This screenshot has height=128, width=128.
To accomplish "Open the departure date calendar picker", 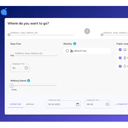I will point(78,104).
